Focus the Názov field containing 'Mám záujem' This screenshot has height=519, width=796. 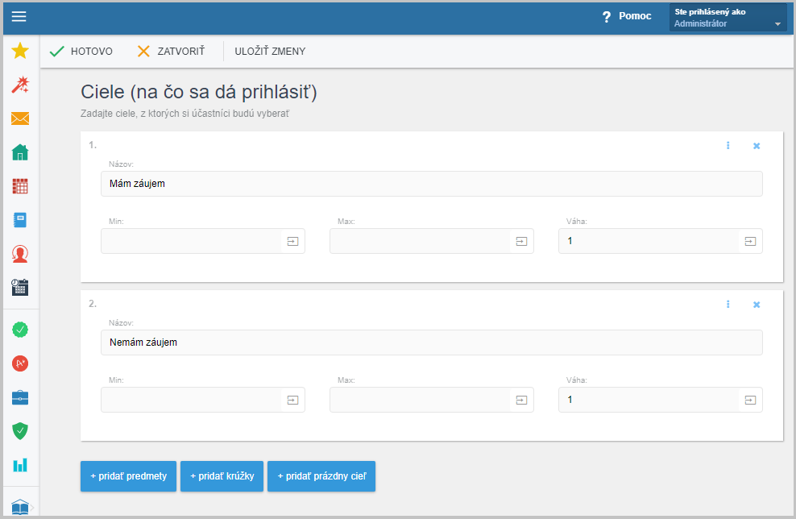432,184
